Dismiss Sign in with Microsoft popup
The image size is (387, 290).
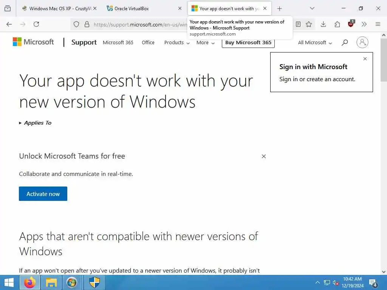coord(365,59)
